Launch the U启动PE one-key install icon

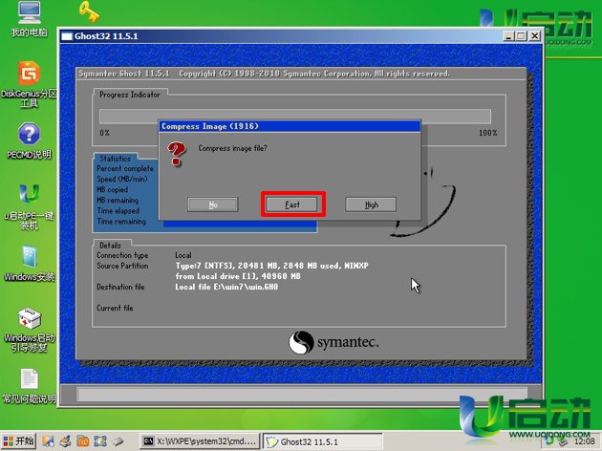[x=30, y=206]
